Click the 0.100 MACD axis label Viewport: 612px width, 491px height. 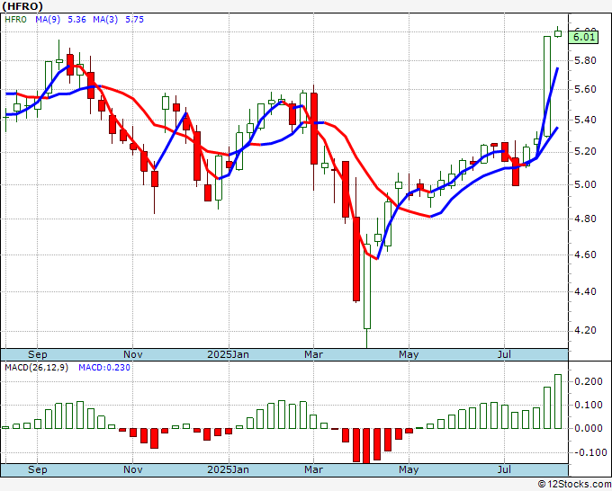click(589, 405)
